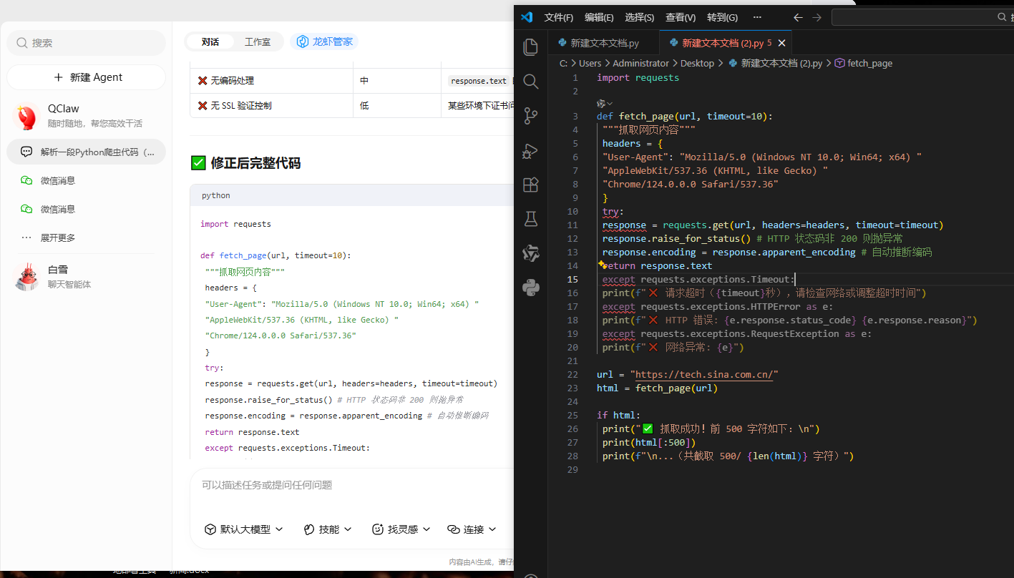Click Desktop in the breadcrumb path
The width and height of the screenshot is (1014, 578).
pos(697,63)
